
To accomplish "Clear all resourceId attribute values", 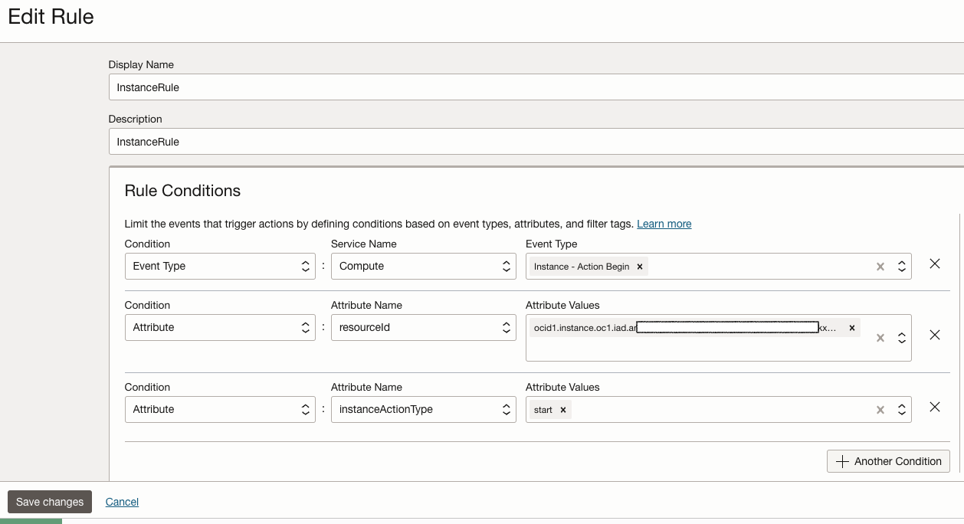I will [880, 338].
